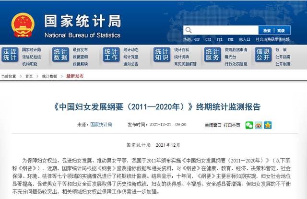The height and width of the screenshot is (199, 307).
Task: Open the 数据查询 menu link
Action: click(80, 57)
